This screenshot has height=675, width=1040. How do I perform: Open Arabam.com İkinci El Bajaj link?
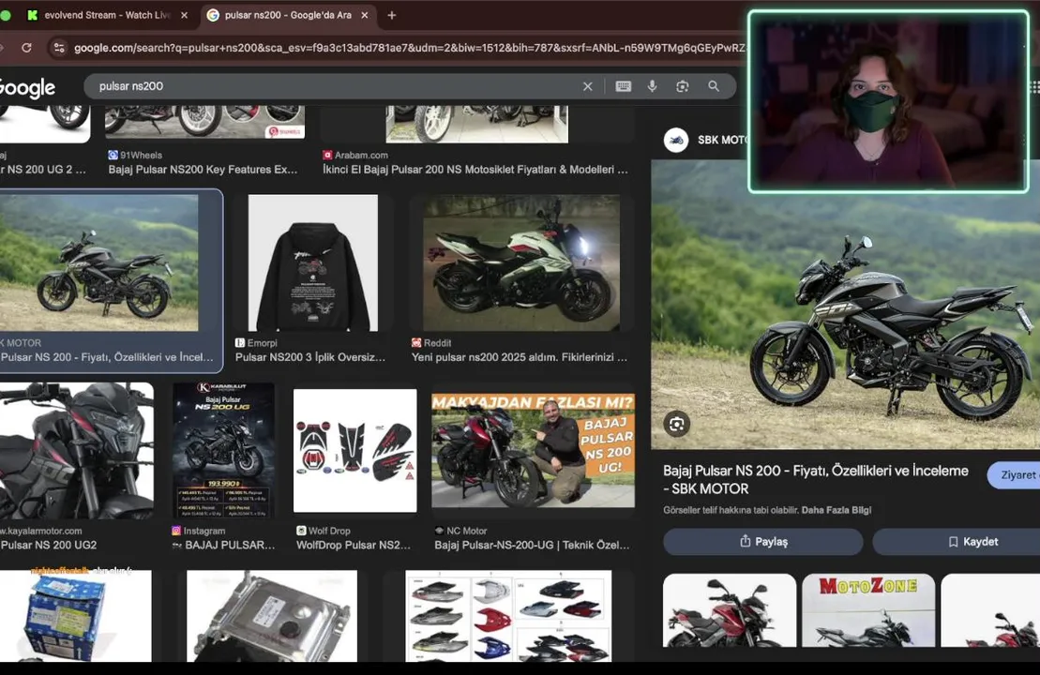[475, 170]
